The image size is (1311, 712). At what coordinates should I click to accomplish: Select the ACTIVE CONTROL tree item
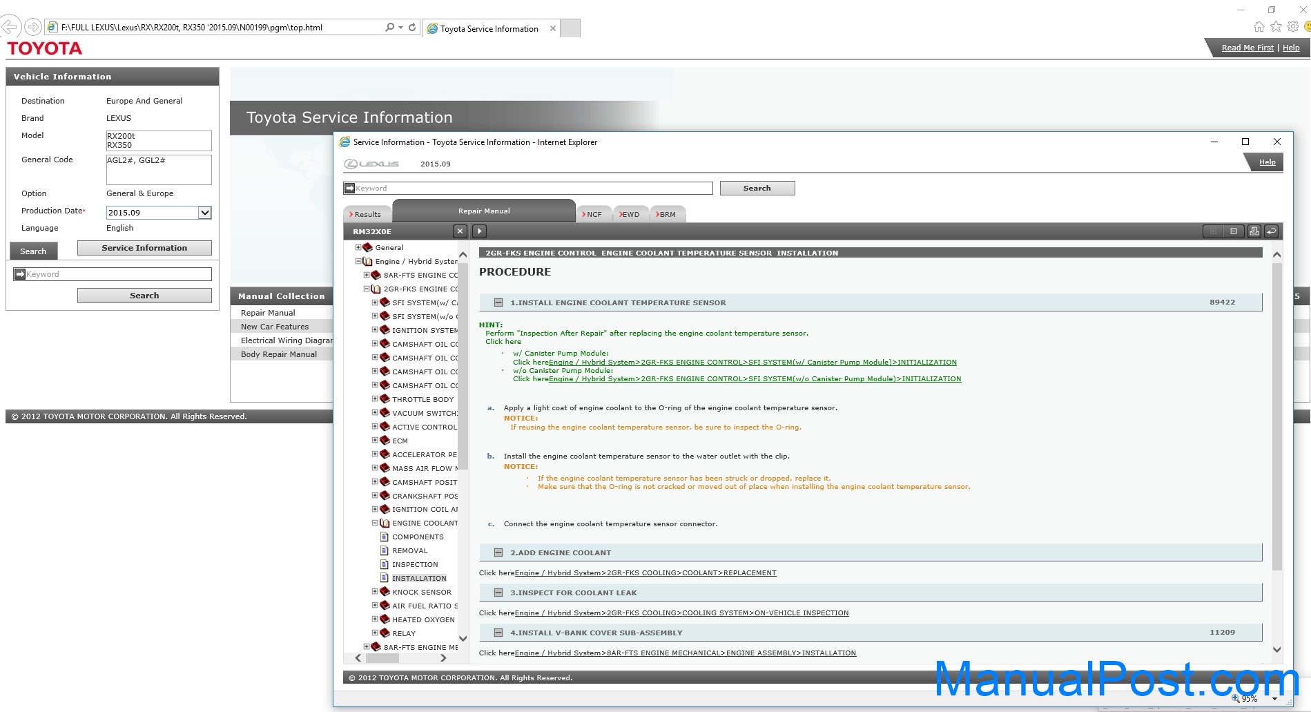(425, 427)
